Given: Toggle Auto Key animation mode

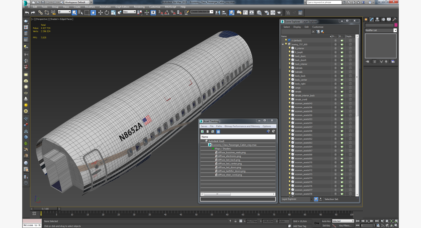Looking at the screenshot, I should 326,221.
